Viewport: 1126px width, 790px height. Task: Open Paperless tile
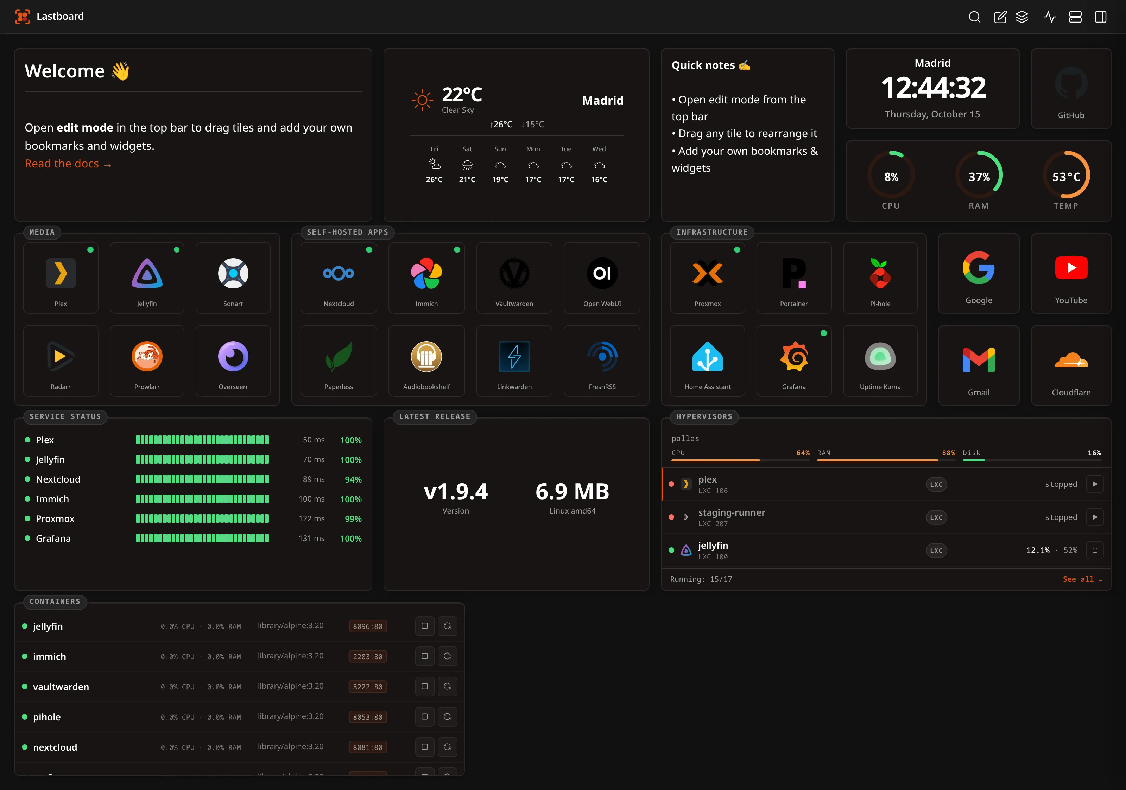[x=339, y=361]
